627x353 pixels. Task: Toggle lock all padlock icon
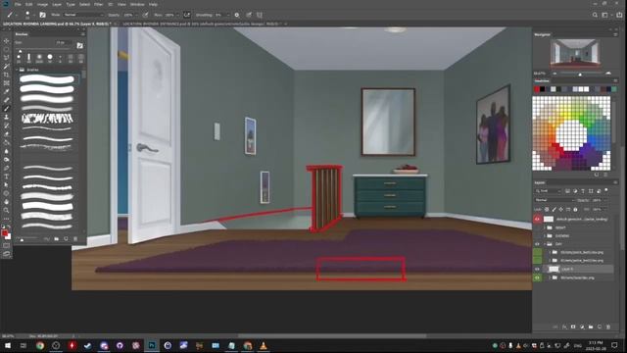tap(575, 209)
